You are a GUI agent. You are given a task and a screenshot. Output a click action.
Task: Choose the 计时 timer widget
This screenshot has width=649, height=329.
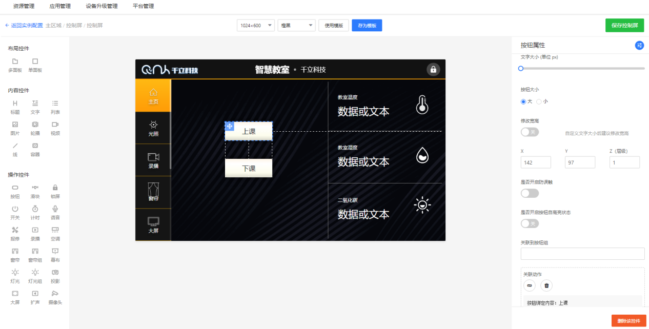pos(35,212)
